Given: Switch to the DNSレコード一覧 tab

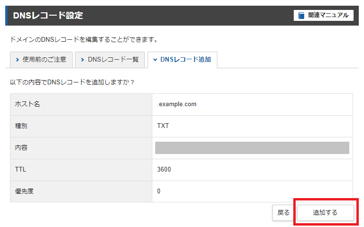Looking at the screenshot, I should pyautogui.click(x=110, y=60).
